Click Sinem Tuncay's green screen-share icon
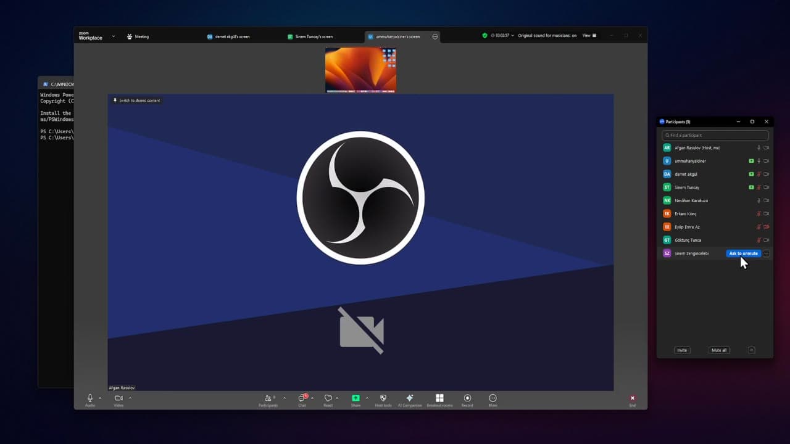Viewport: 790px width, 444px height. coord(751,187)
